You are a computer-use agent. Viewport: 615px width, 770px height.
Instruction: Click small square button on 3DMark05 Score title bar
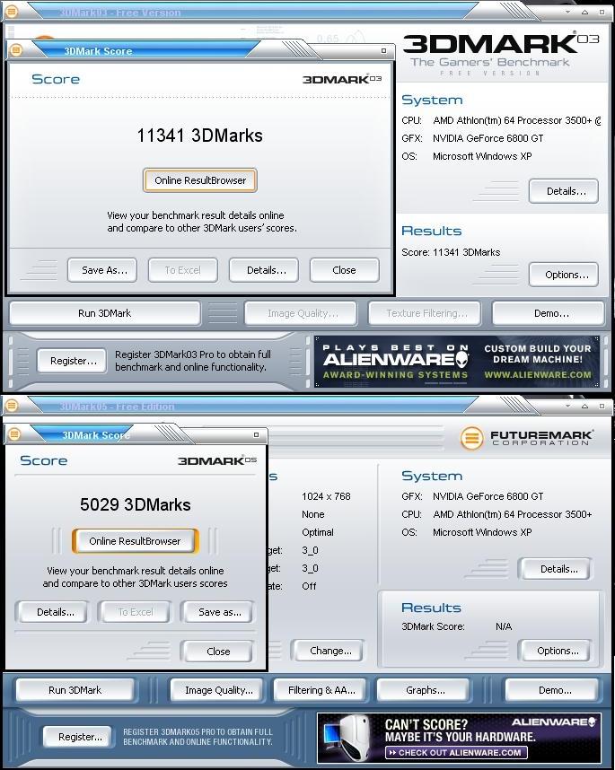point(256,434)
